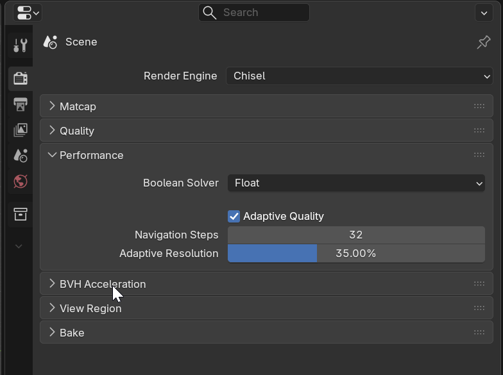503x375 pixels.
Task: Collapse the Performance panel
Action: tap(91, 155)
